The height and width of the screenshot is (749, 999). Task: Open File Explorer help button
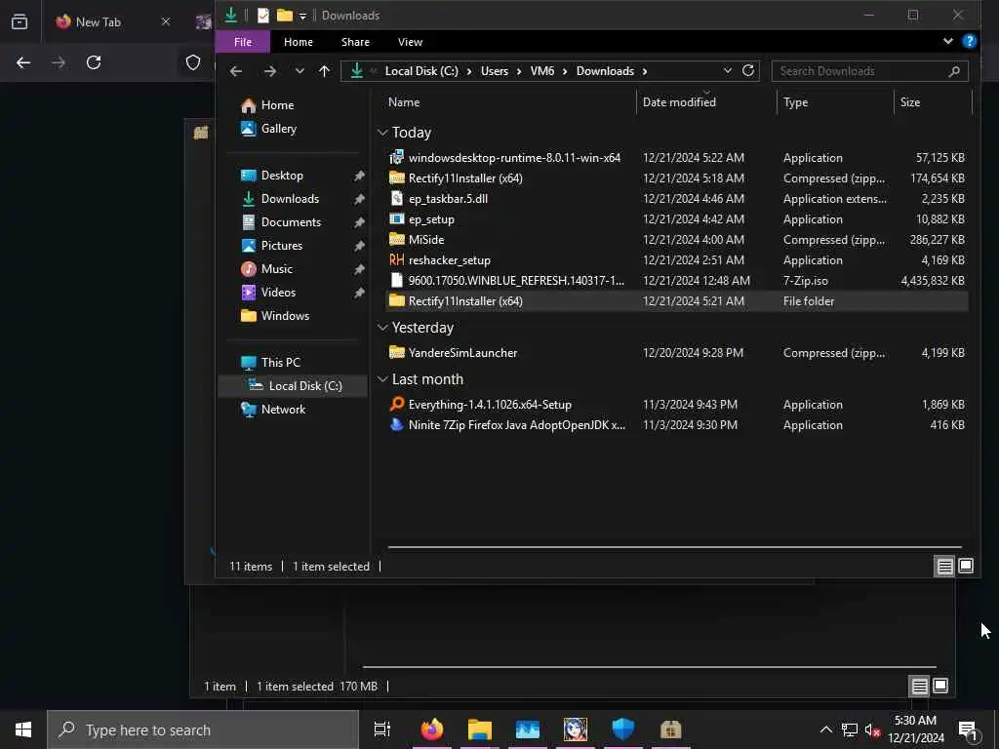click(969, 41)
